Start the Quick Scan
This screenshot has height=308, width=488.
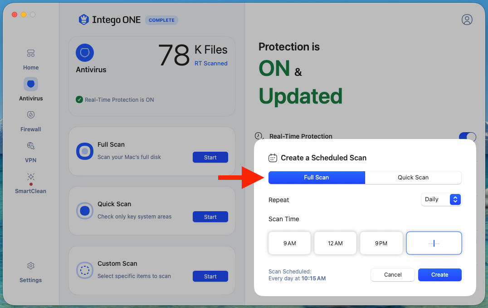210,217
